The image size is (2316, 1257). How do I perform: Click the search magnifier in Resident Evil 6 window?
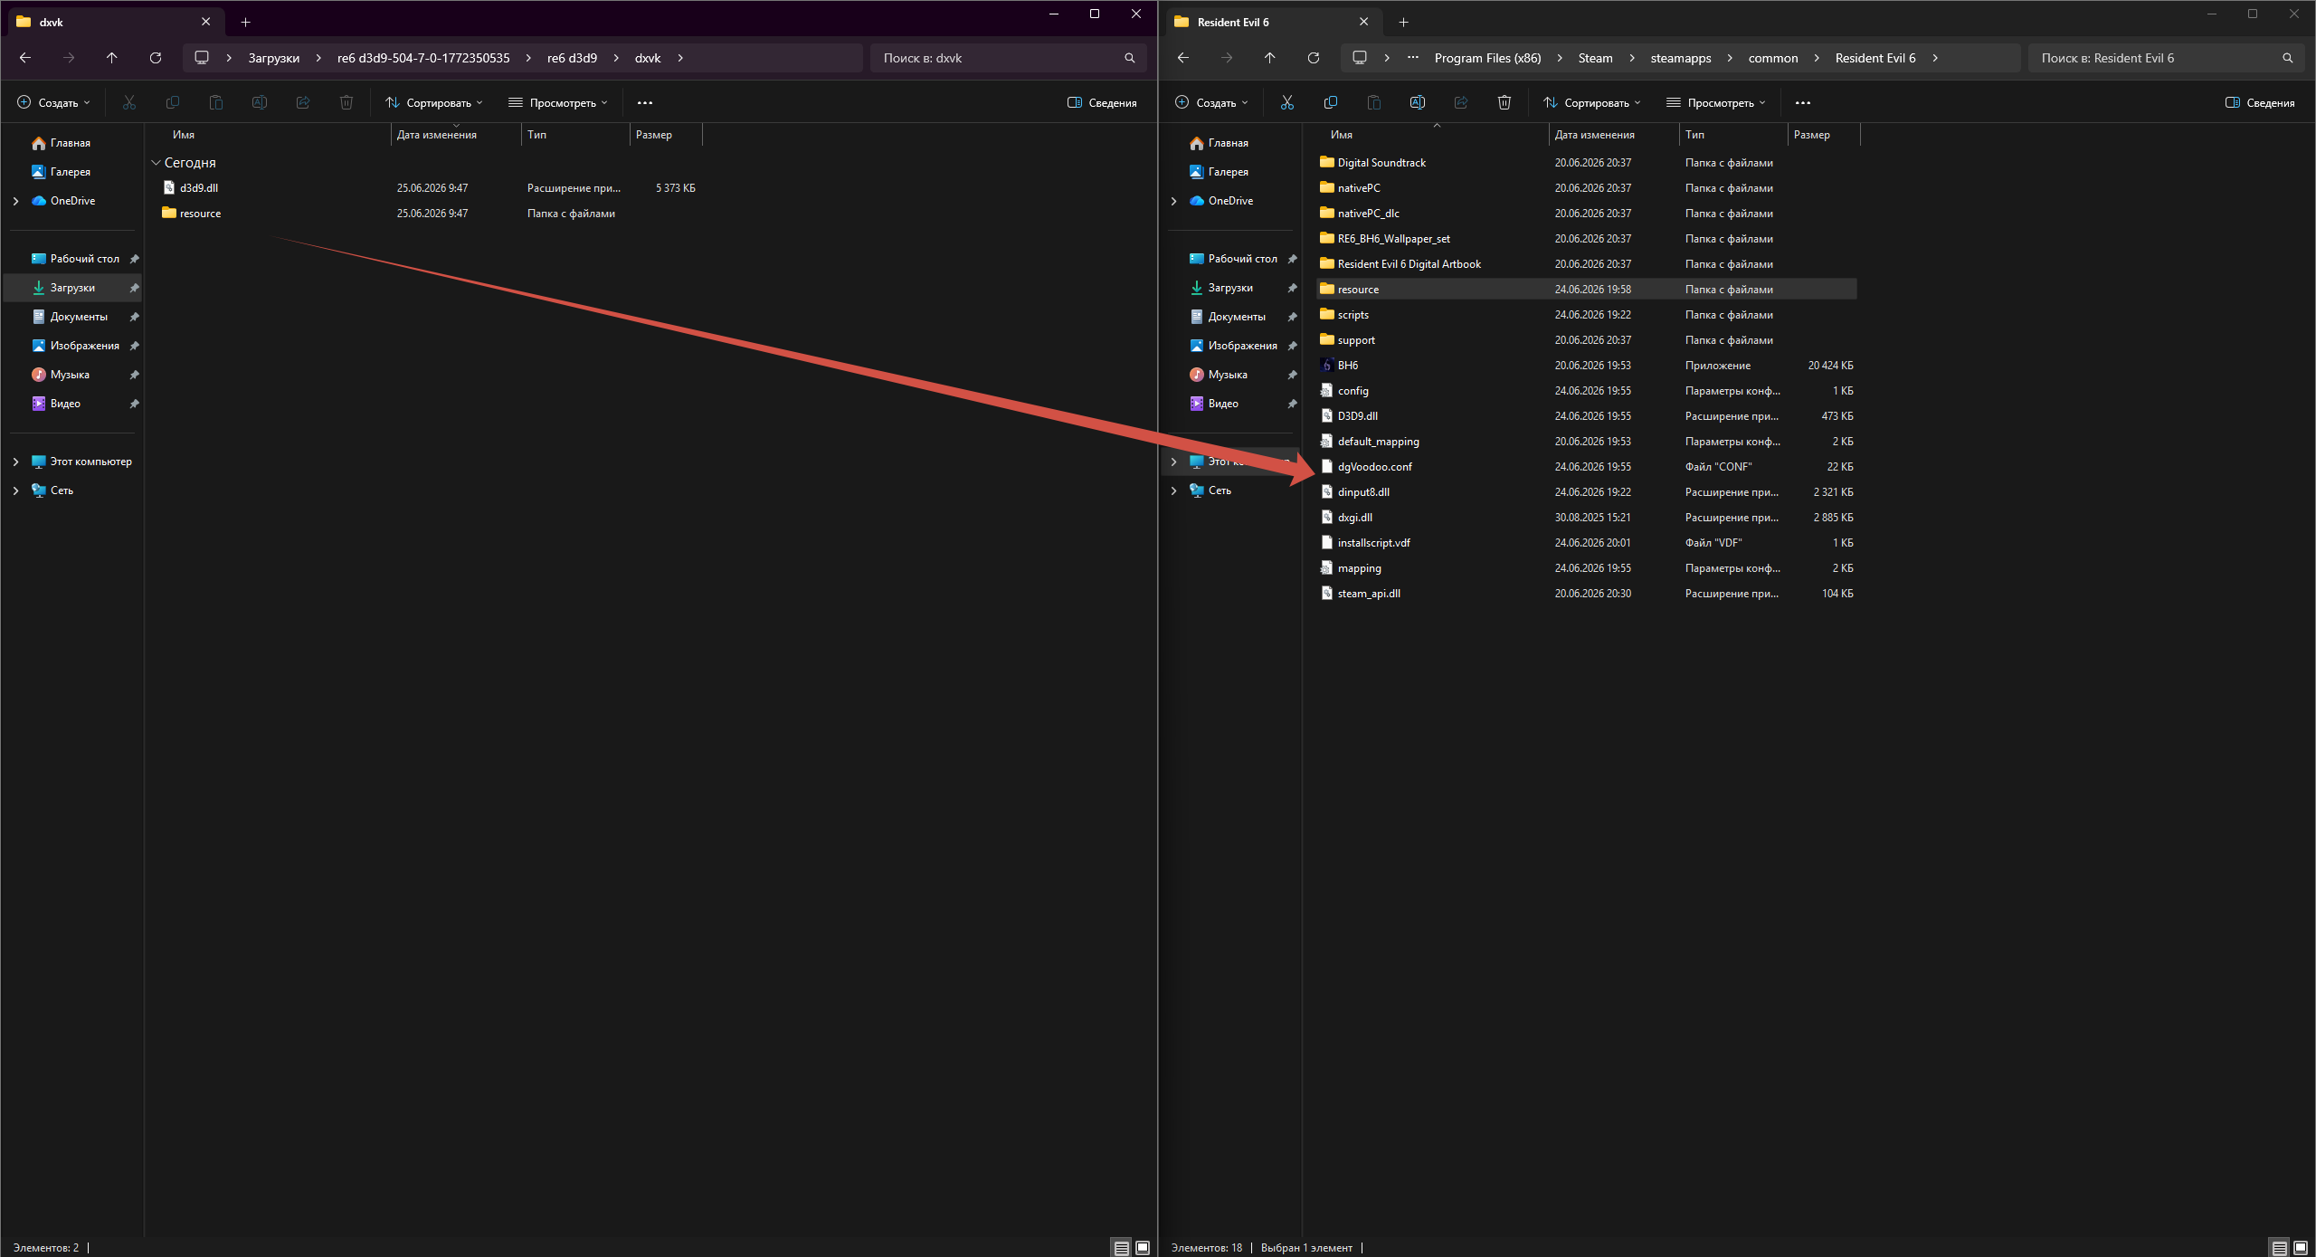click(2287, 58)
